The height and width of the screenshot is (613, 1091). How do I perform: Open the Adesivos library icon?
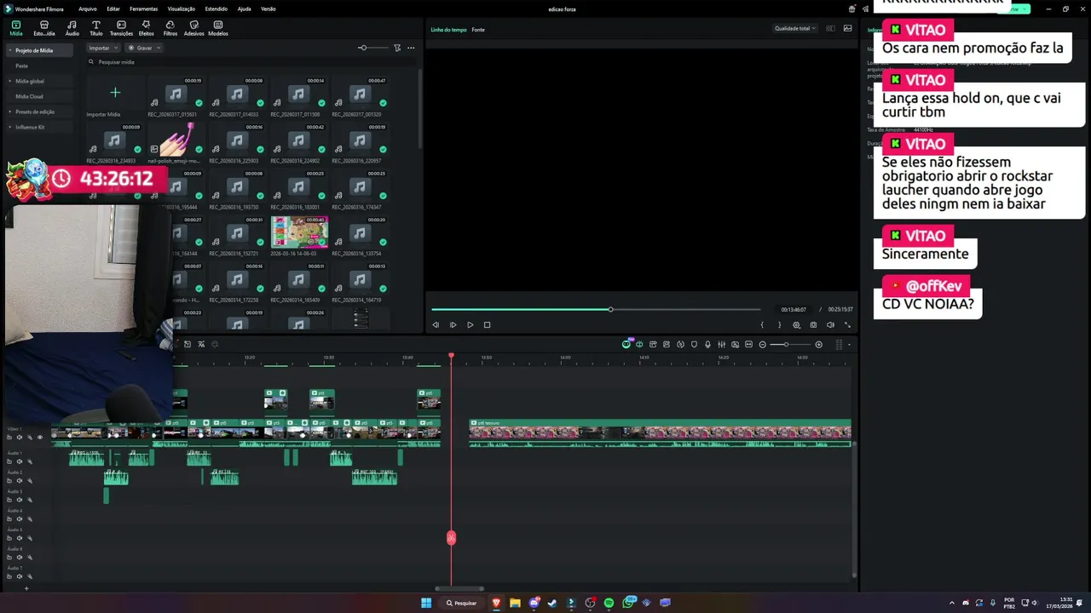click(x=193, y=28)
